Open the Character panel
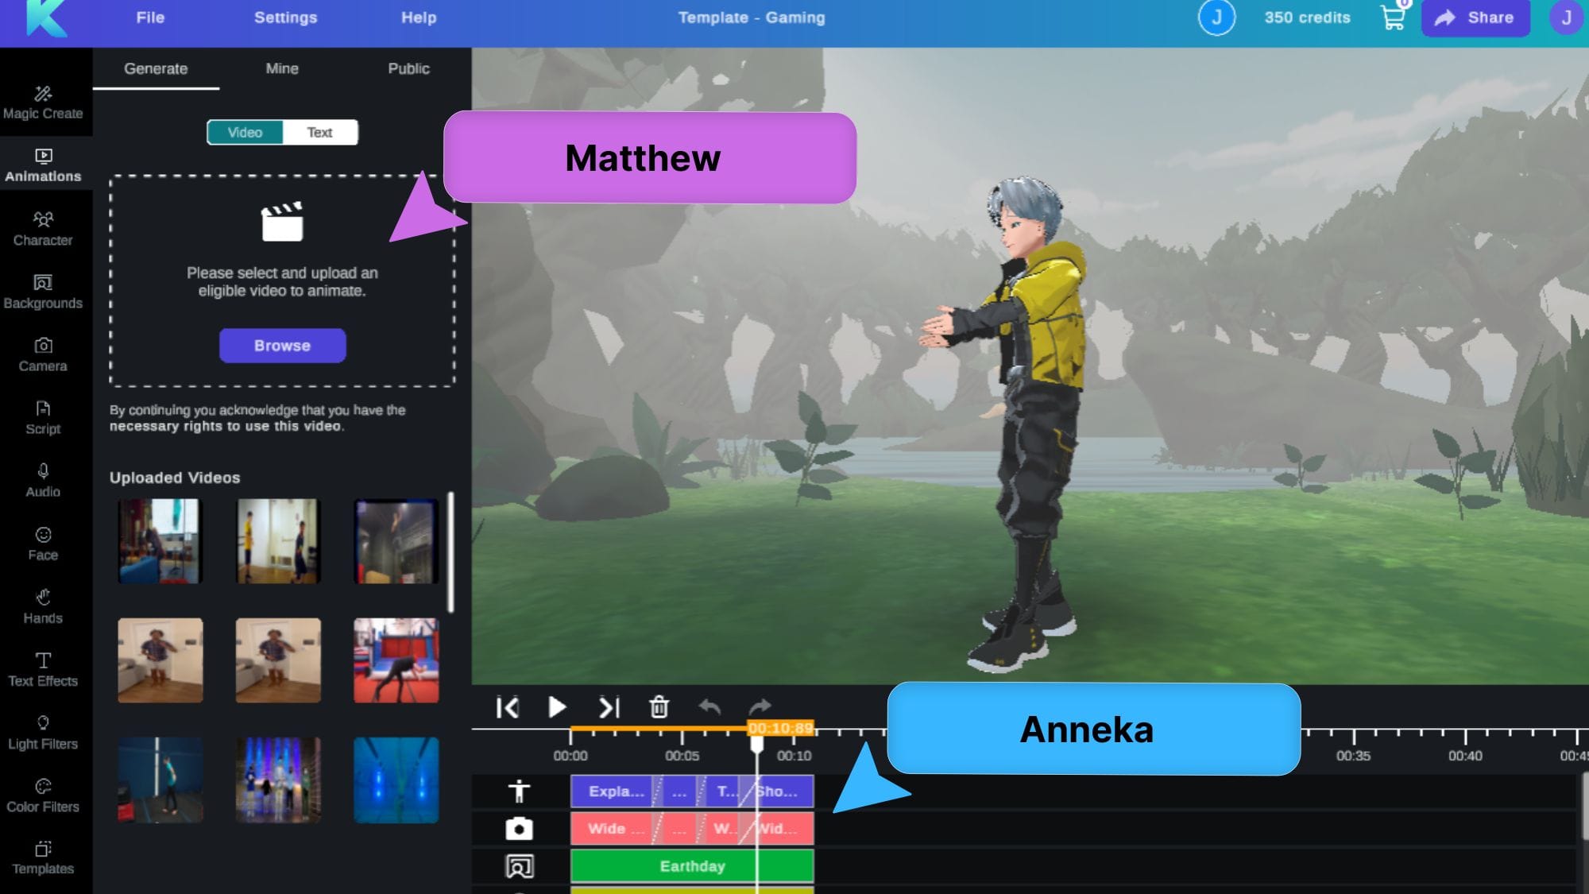1589x894 pixels. (43, 226)
